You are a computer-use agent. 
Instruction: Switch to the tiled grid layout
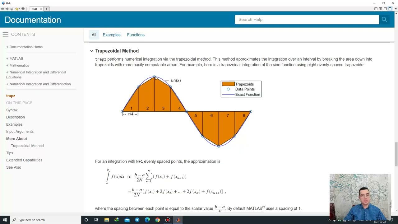[376, 9]
